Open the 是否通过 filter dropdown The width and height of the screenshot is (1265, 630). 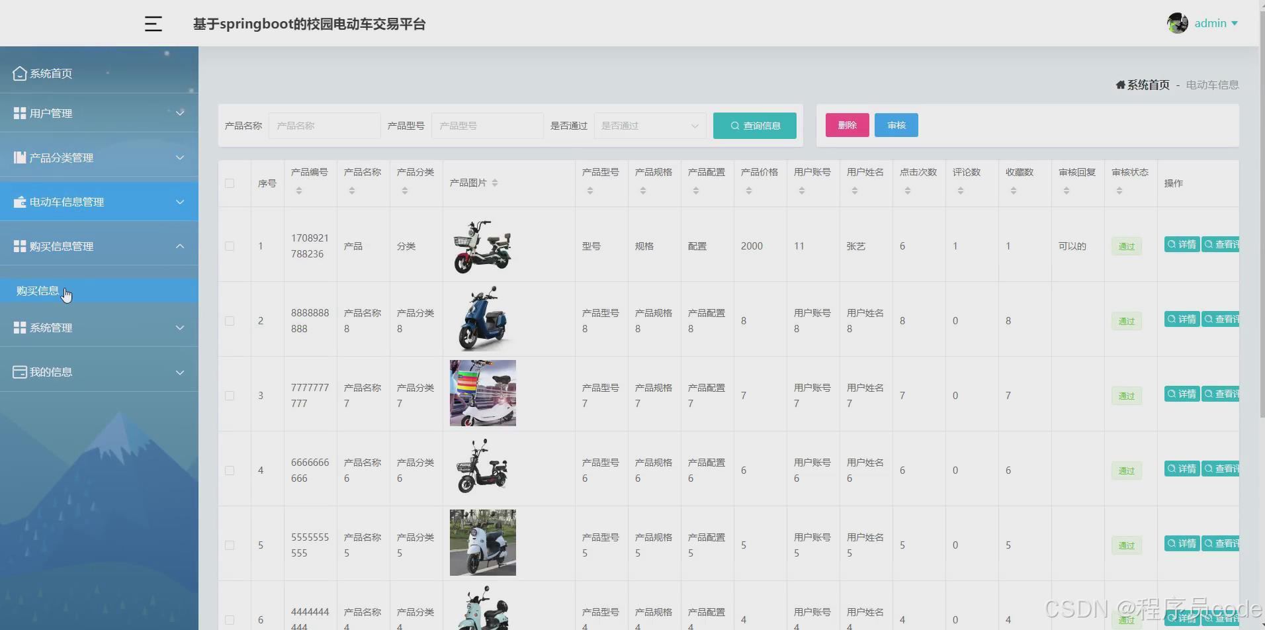coord(650,126)
